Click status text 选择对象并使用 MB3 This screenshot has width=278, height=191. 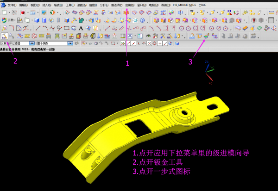pyautogui.click(x=14, y=49)
